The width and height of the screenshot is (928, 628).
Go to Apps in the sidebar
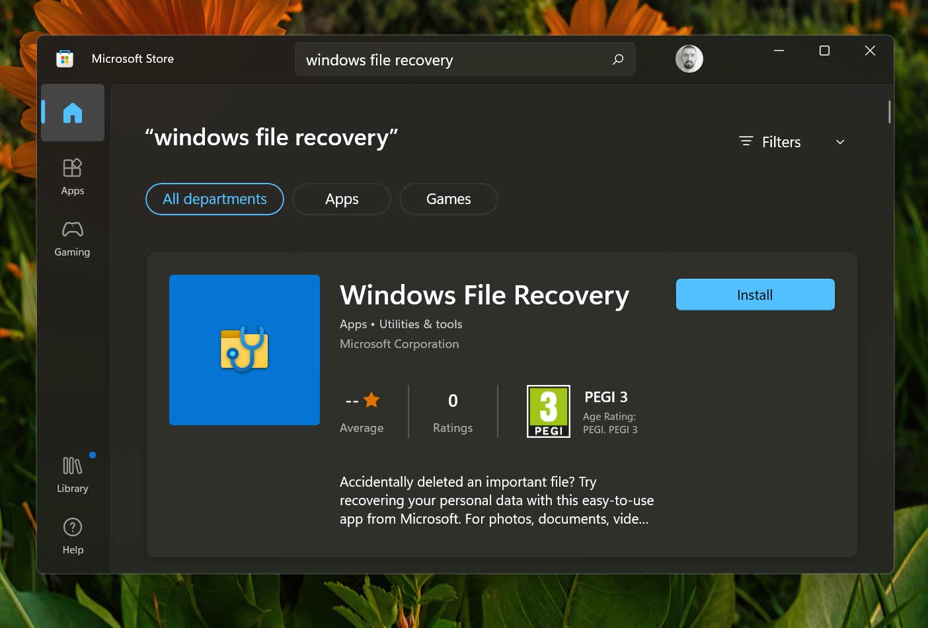73,176
